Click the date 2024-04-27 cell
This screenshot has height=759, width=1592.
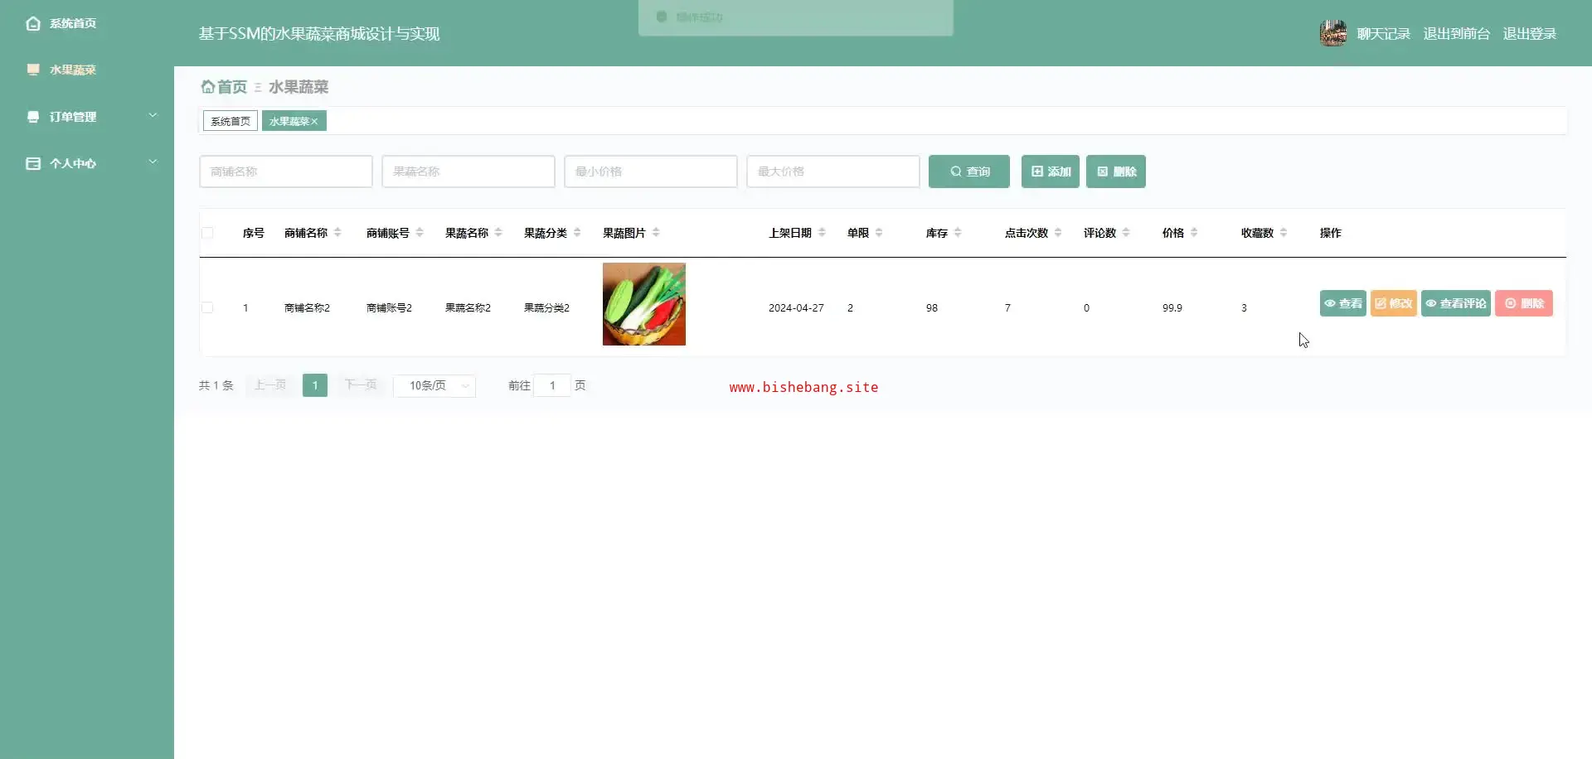click(x=796, y=308)
